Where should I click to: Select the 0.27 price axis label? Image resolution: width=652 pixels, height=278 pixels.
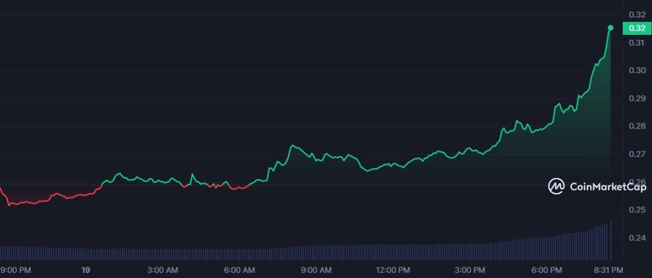[637, 154]
